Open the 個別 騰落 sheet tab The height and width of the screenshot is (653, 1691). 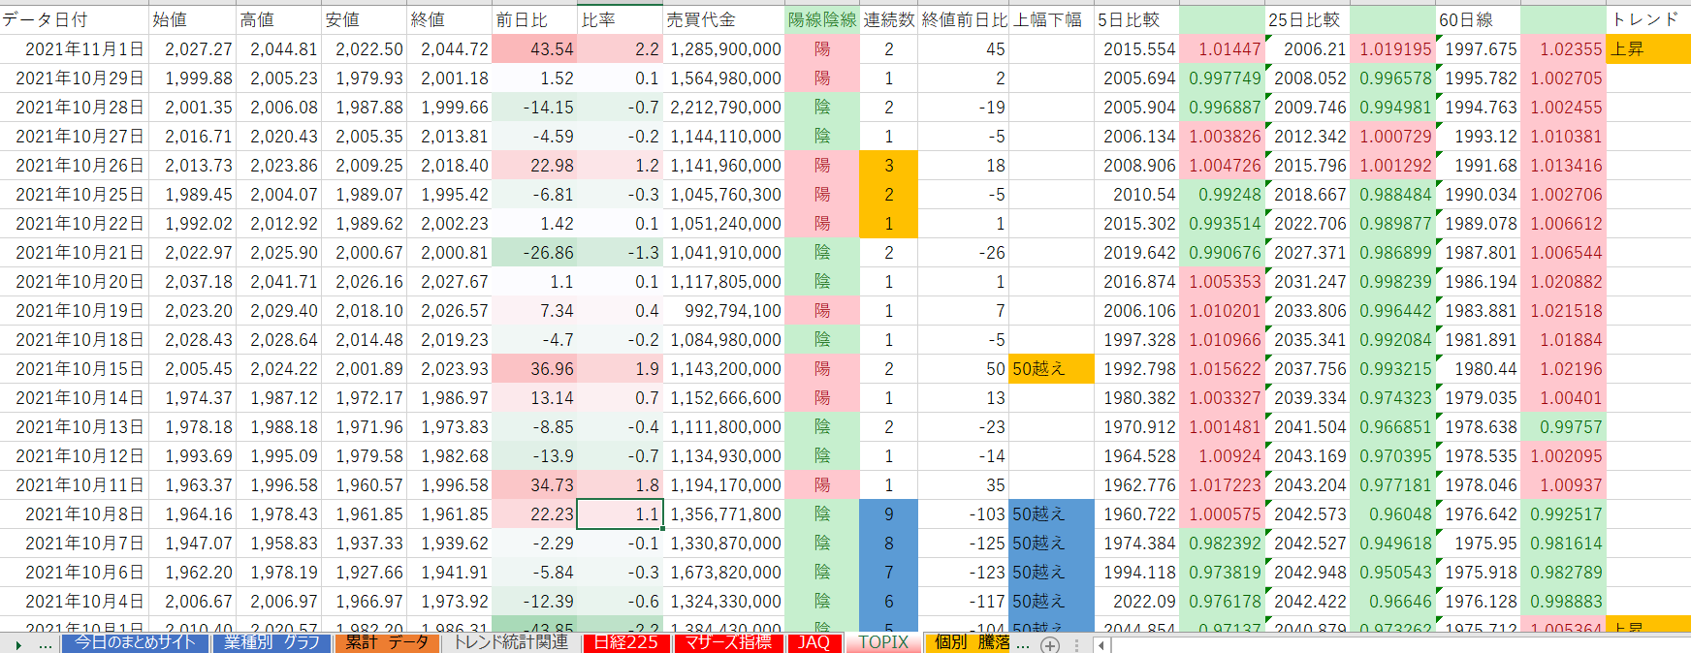(971, 642)
